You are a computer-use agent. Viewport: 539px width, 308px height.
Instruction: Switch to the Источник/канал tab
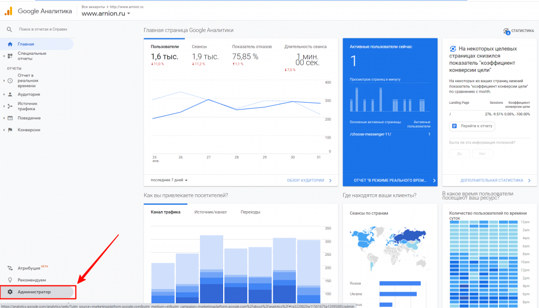211,212
